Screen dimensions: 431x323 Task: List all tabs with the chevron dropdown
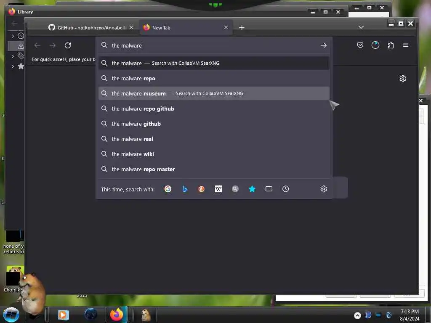coord(361,27)
